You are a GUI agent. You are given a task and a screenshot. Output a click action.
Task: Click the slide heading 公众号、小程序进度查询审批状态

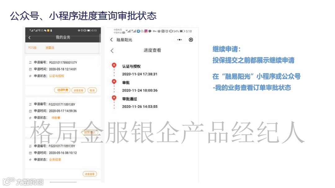click(x=83, y=16)
